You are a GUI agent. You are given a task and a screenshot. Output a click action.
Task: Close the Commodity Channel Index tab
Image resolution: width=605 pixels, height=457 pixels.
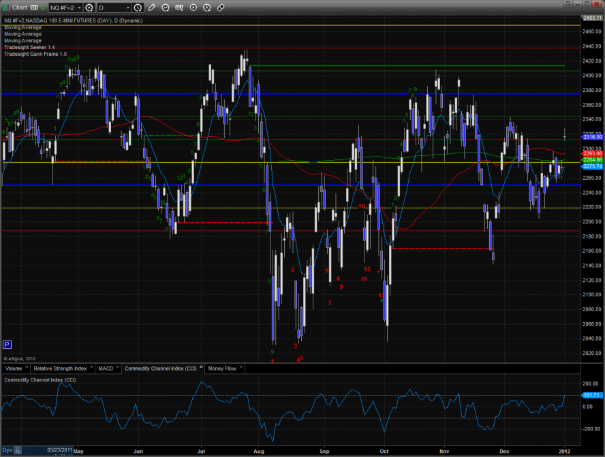201,366
